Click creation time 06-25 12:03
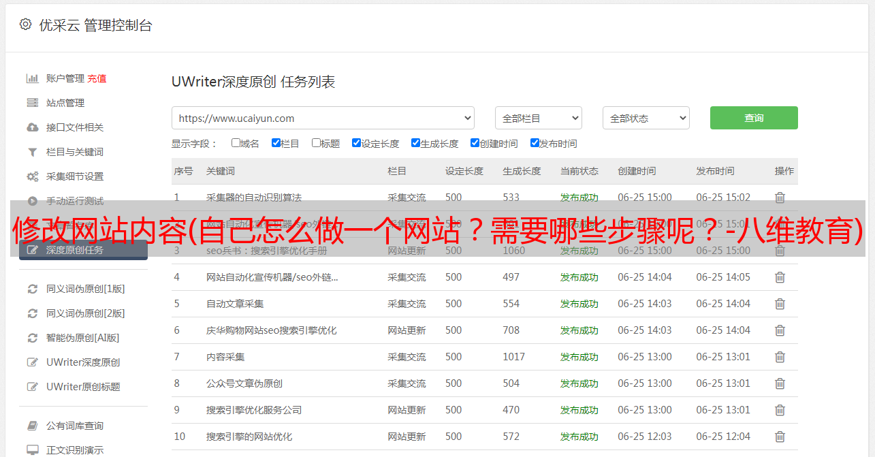The width and height of the screenshot is (875, 457). (x=645, y=437)
